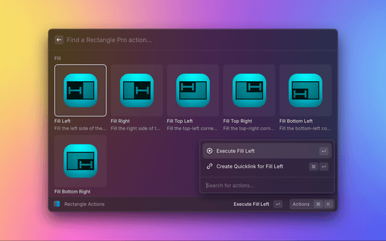Click the Fill Bottom Left description text
This screenshot has height=241, width=386.
[x=305, y=128]
